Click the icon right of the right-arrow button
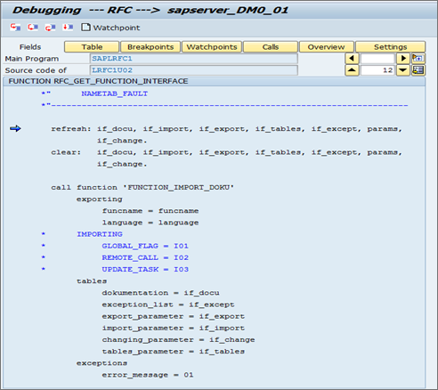The height and width of the screenshot is (390, 438). coord(418,58)
